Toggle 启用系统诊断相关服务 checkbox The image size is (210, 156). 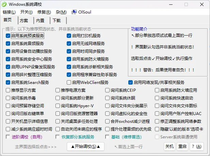(69, 67)
